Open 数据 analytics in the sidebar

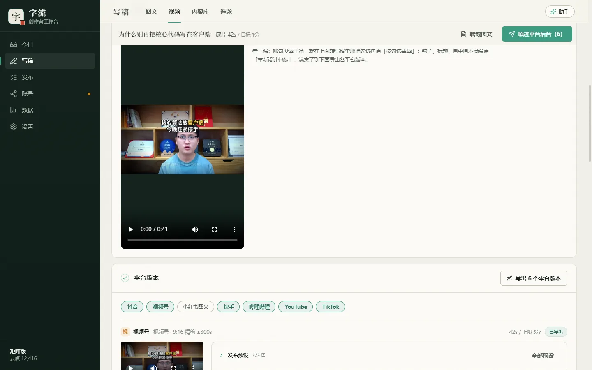click(x=50, y=110)
